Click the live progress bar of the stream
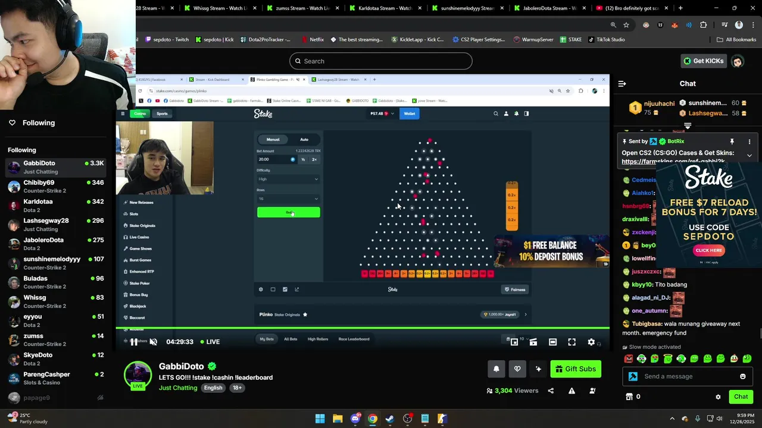Viewport: 762px width, 428px height. (x=363, y=328)
